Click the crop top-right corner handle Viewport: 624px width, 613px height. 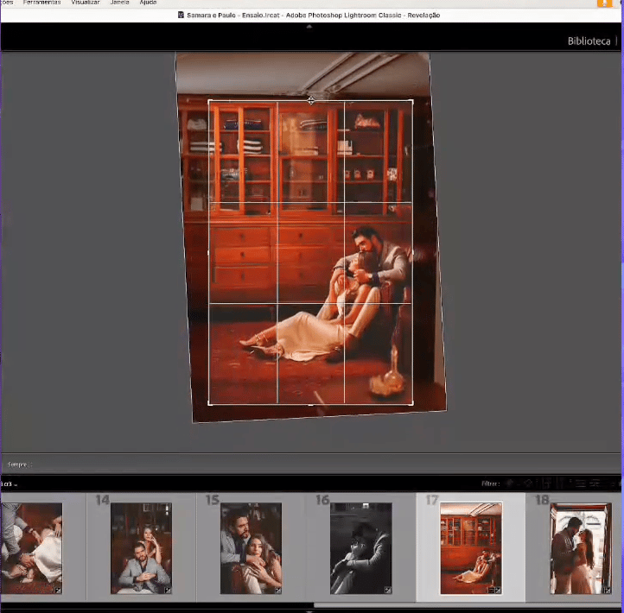click(412, 101)
